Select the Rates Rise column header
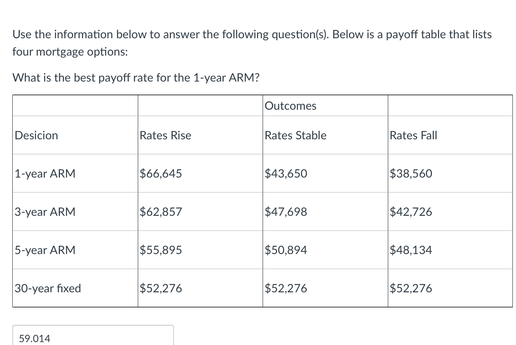The height and width of the screenshot is (345, 516). point(165,135)
